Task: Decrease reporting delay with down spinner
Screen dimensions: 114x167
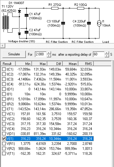Action: [x=107, y=56]
